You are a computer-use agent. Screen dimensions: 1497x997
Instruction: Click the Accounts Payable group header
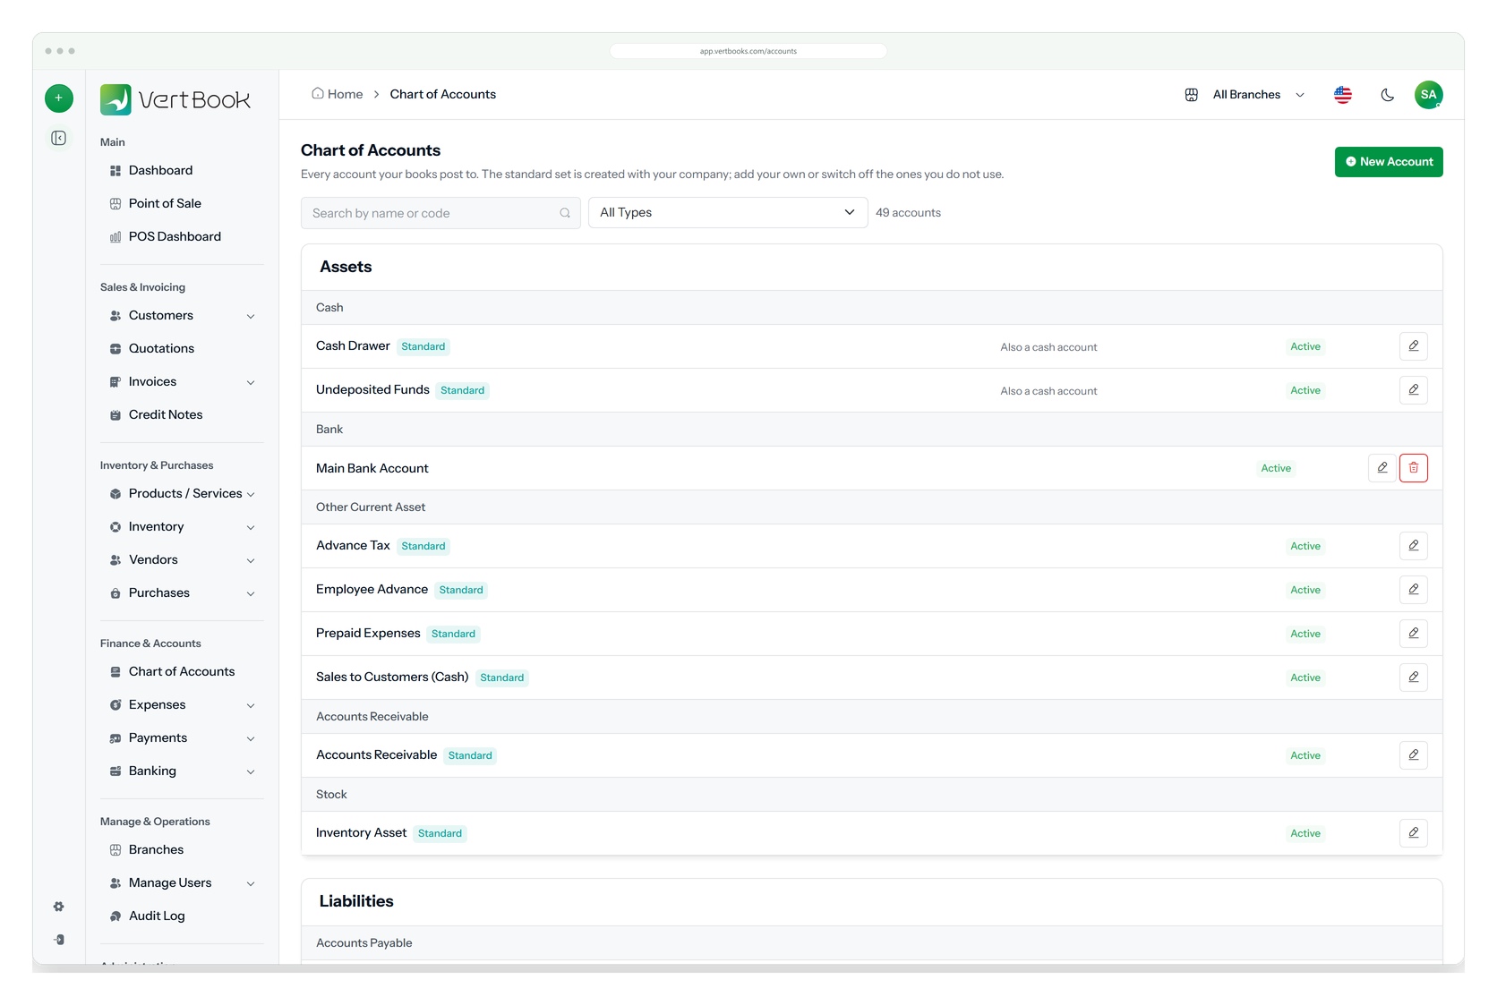872,943
